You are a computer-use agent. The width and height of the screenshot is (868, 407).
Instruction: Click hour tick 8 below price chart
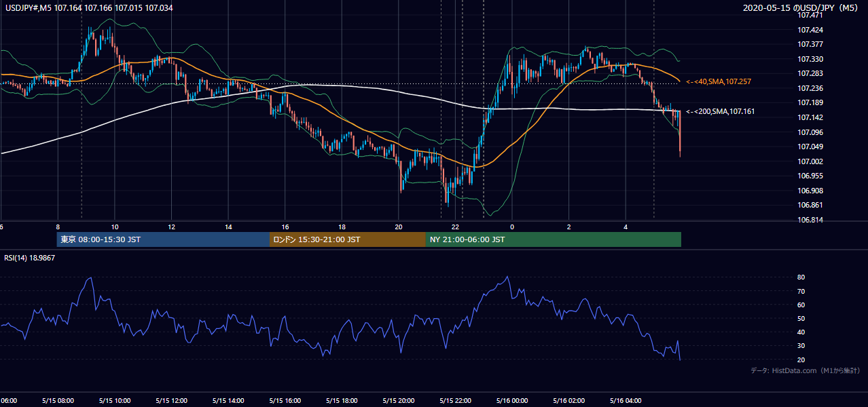pos(58,227)
